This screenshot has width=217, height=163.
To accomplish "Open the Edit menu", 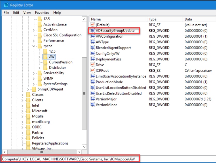I will tap(16, 13).
